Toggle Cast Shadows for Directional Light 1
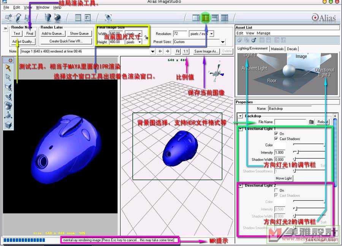Viewport: 342px width, 246px height. (276, 139)
